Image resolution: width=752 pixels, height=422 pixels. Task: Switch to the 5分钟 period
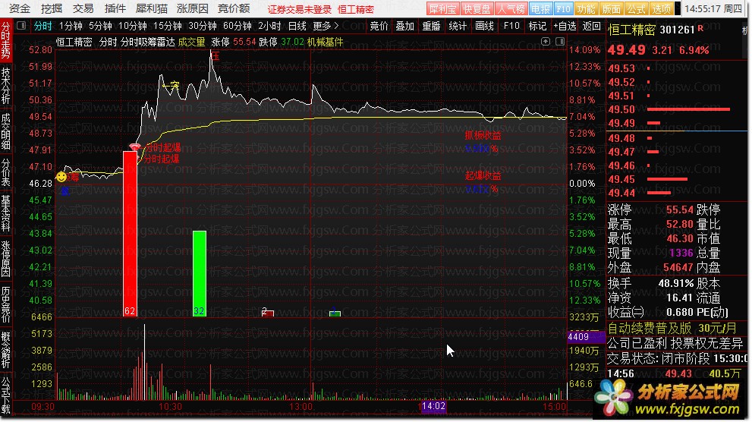coord(99,26)
